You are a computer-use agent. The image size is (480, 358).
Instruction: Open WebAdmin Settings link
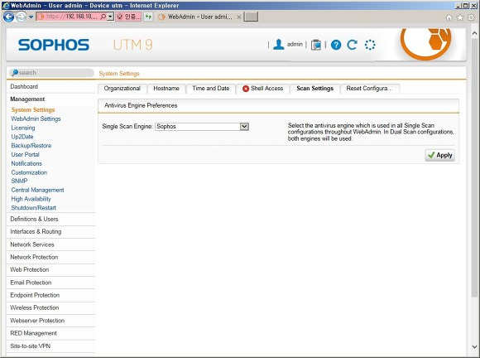point(36,119)
